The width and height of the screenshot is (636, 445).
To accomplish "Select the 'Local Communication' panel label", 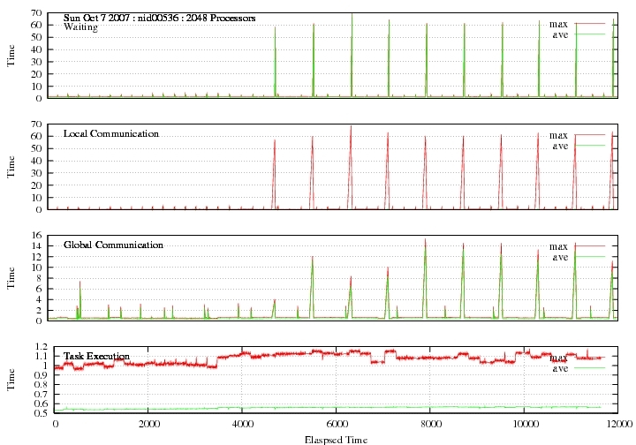I will [111, 133].
